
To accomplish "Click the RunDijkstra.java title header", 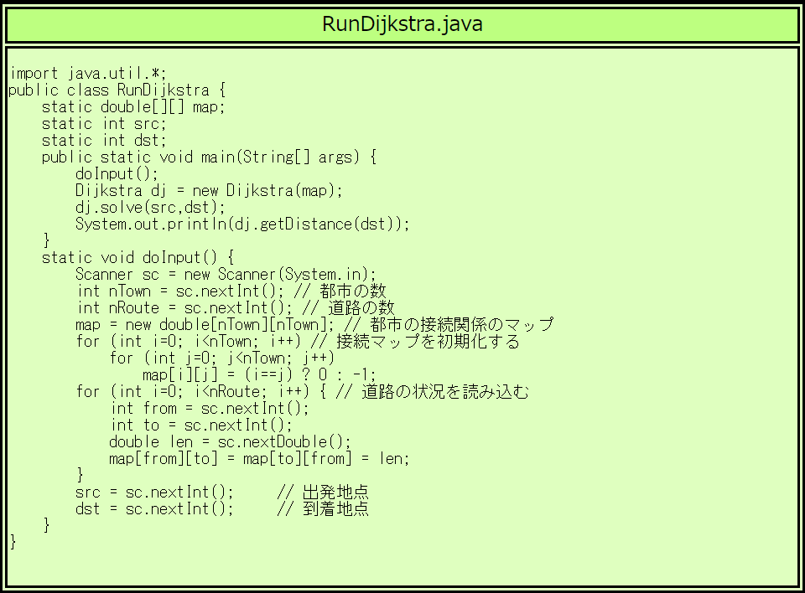I will [x=402, y=24].
